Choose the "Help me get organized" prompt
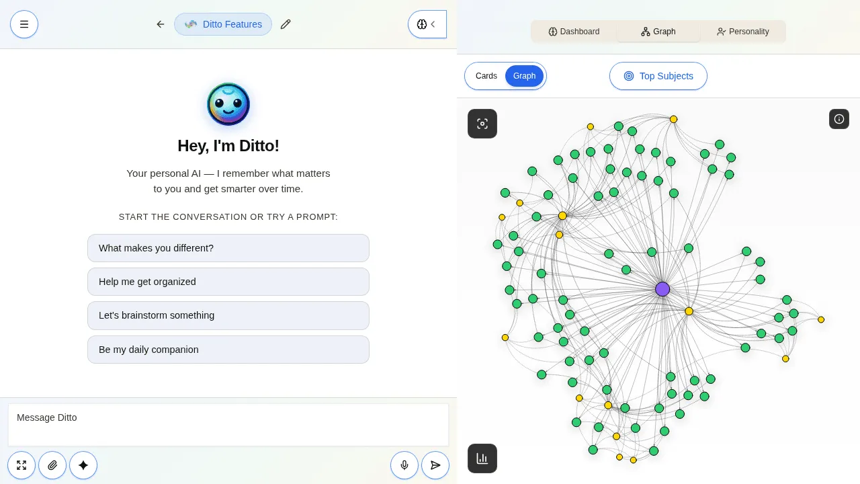This screenshot has width=860, height=484. tap(228, 282)
